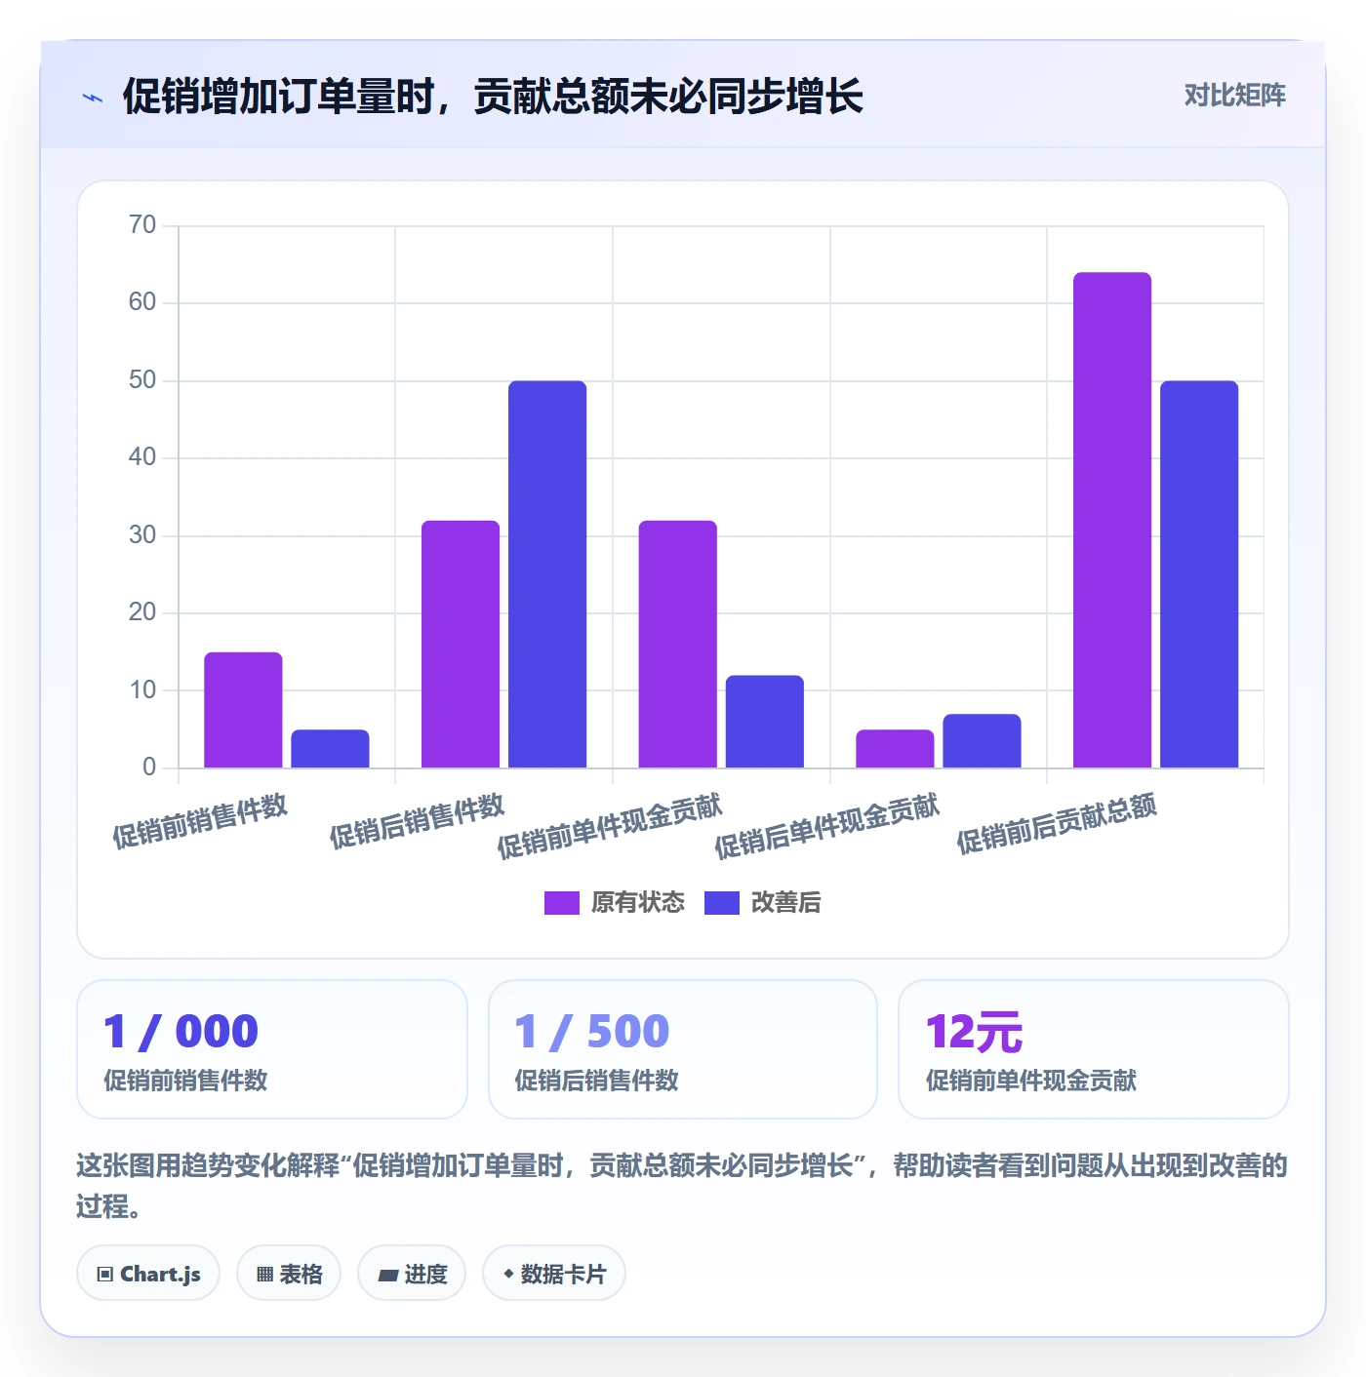Viewport: 1366px width, 1377px height.
Task: Click the description paragraph below the cards
Action: click(x=682, y=1186)
